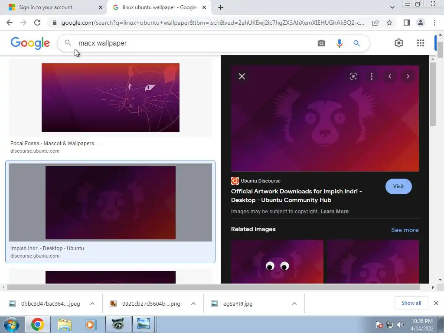Open preview panel more options menu
444x333 pixels.
pos(372,76)
